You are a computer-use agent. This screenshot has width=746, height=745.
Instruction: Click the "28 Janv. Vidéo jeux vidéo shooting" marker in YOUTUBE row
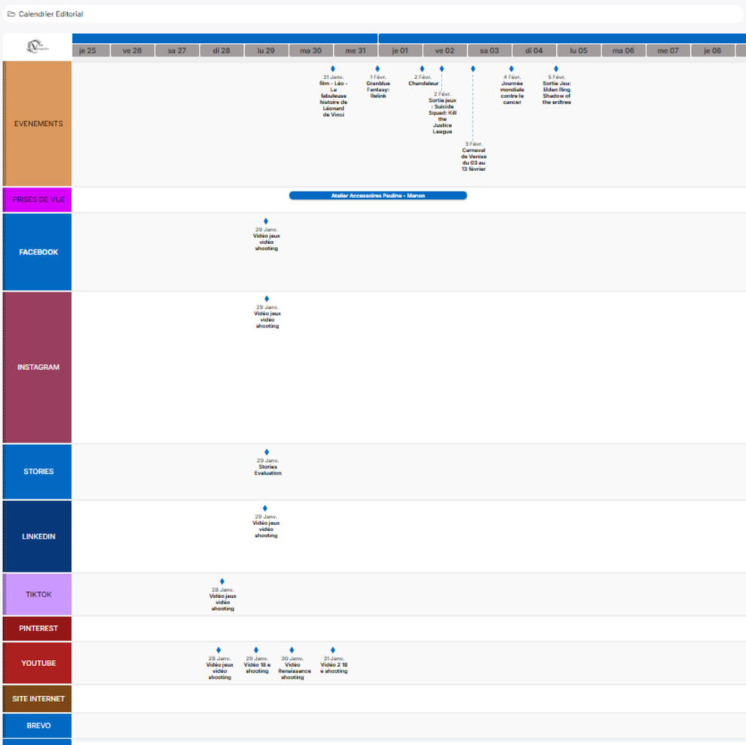click(219, 649)
